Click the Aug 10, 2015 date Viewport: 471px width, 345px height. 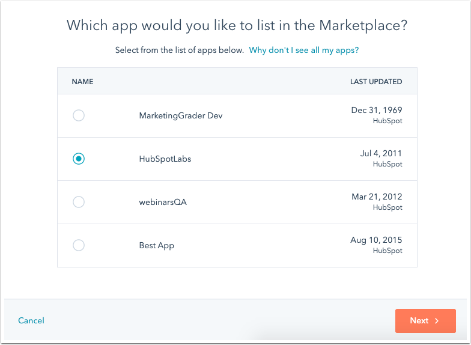coord(376,240)
